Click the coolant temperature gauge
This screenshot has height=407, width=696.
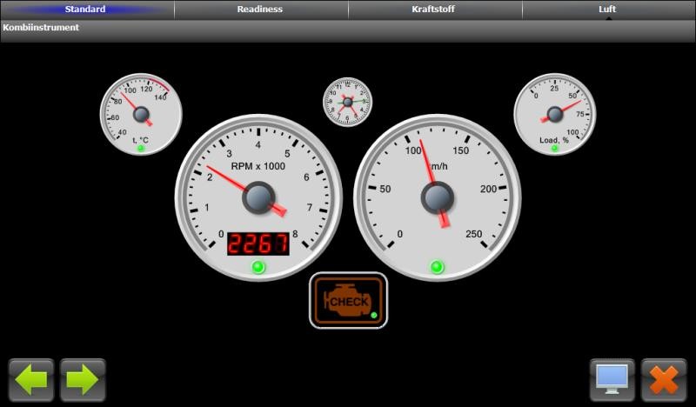(x=140, y=113)
